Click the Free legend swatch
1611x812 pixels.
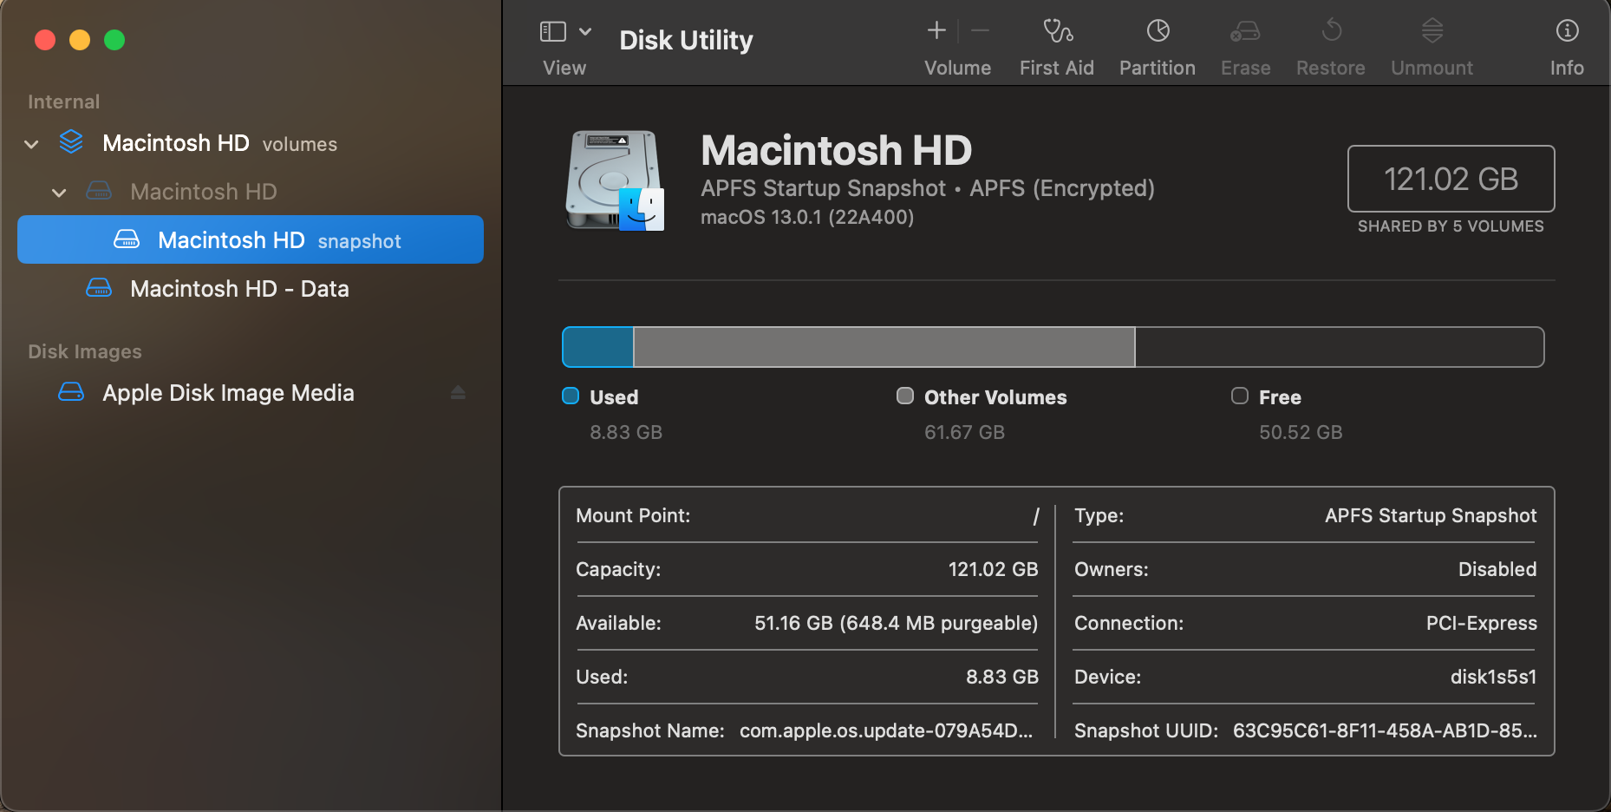tap(1240, 396)
